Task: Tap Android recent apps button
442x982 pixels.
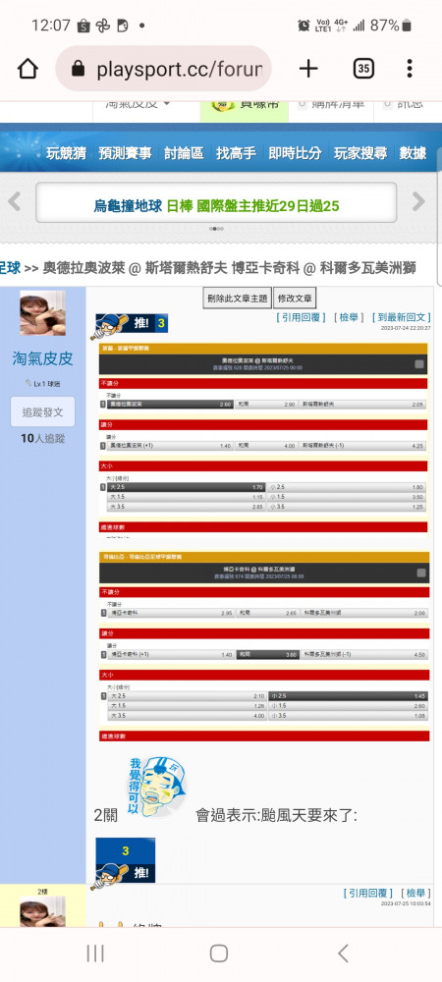Action: [x=95, y=954]
